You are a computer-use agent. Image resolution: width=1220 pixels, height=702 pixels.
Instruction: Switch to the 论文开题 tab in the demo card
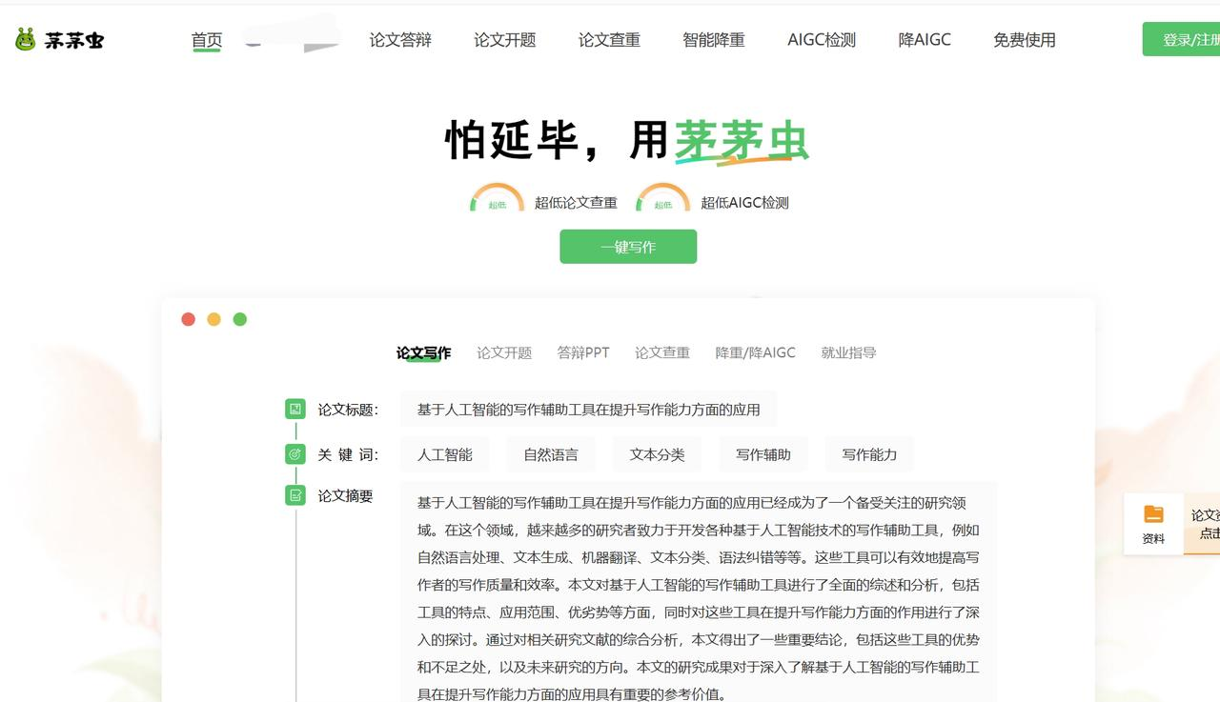tap(504, 352)
